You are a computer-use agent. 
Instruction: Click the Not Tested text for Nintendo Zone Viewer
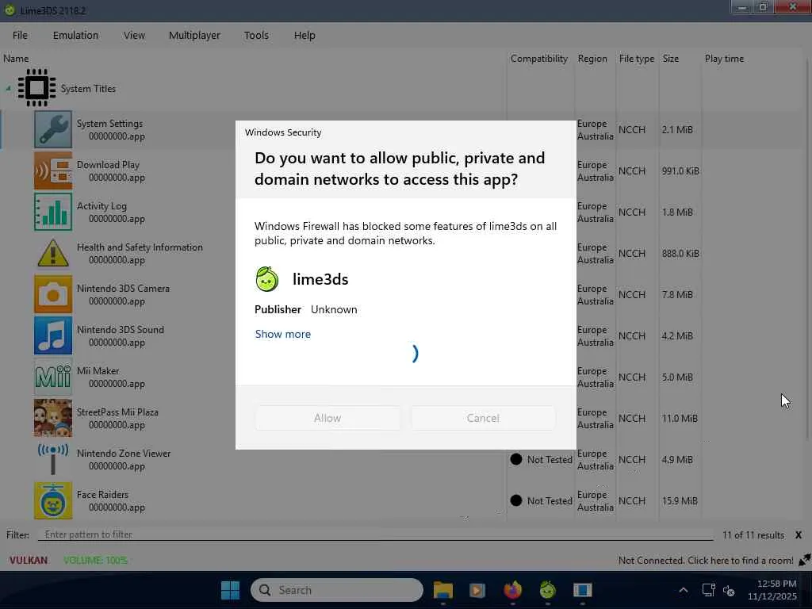click(x=550, y=459)
